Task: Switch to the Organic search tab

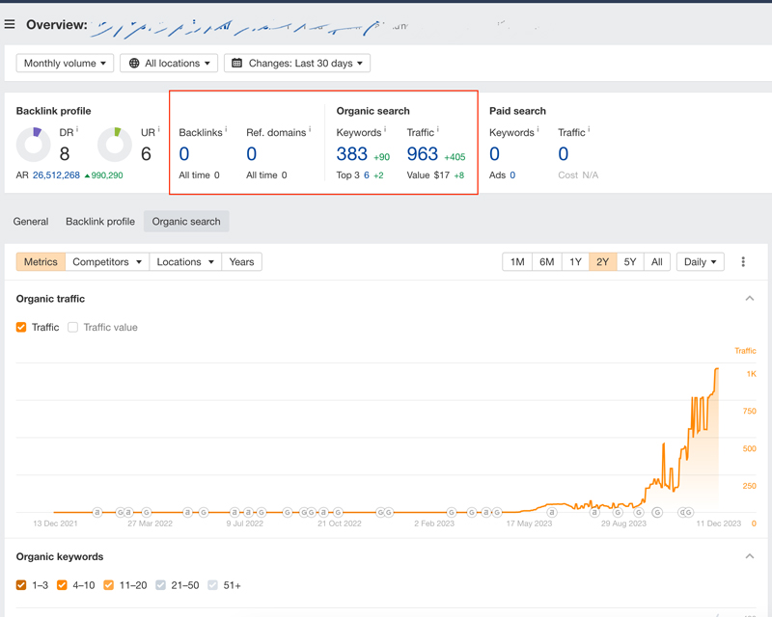Action: 186,222
